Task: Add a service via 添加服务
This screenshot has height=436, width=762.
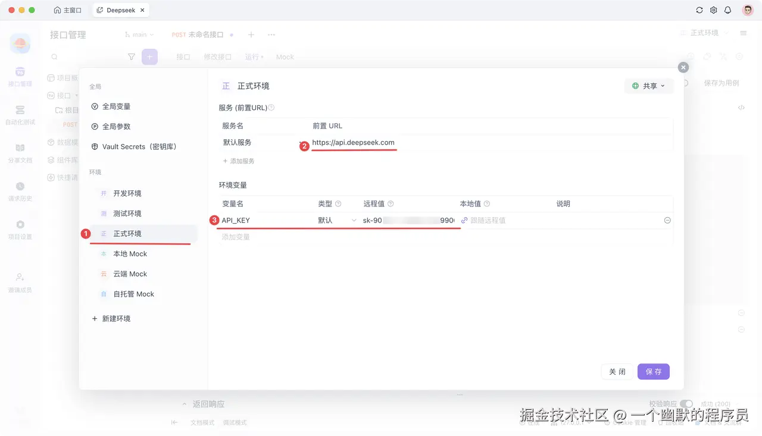Action: point(238,161)
